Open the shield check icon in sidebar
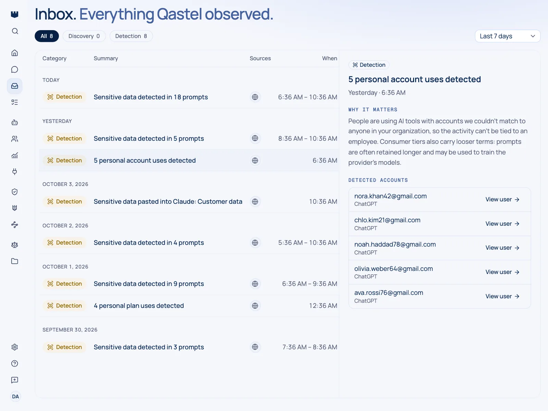The image size is (548, 411). point(15,192)
